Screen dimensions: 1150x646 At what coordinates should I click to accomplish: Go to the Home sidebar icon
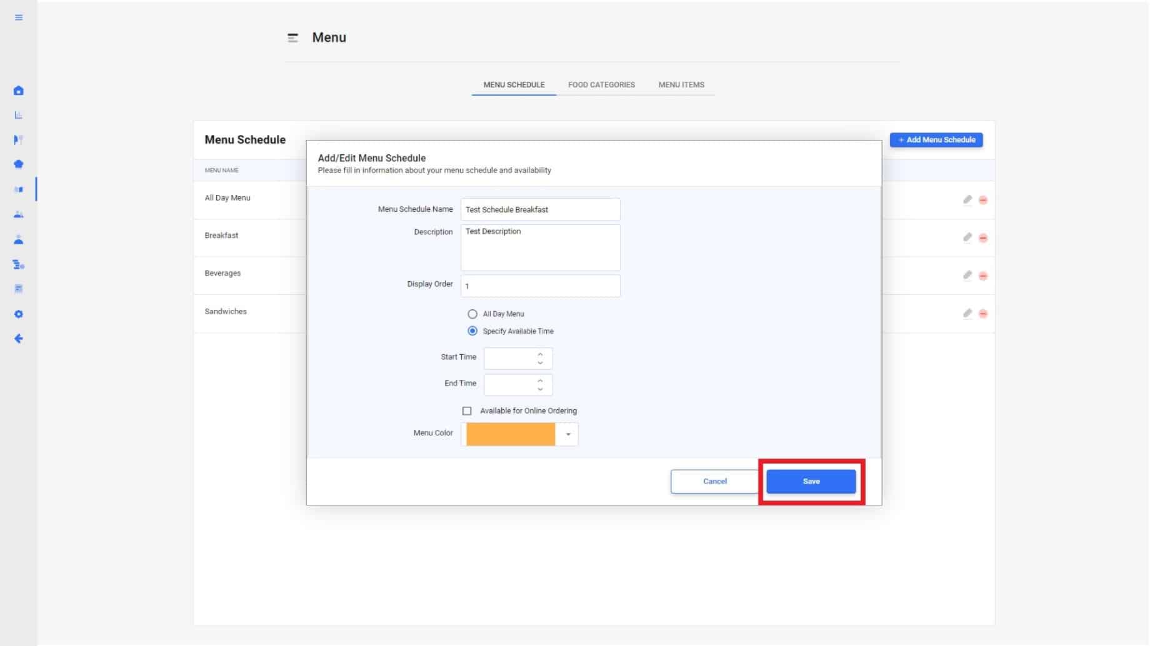coord(19,91)
